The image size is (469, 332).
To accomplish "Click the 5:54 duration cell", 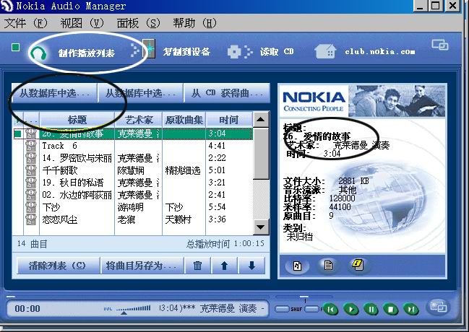I will [217, 207].
